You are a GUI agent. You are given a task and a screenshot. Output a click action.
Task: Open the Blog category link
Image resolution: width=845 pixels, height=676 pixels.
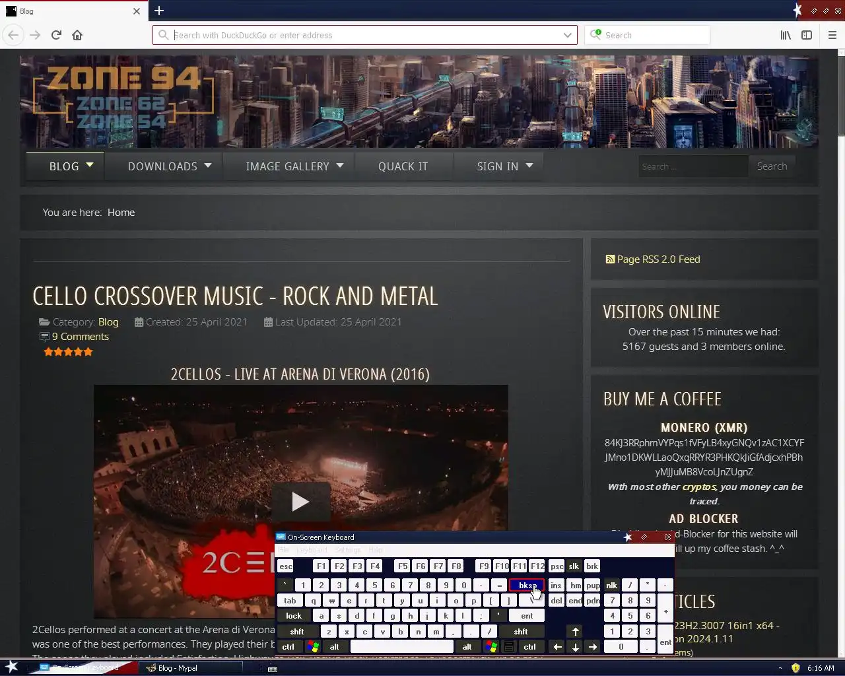click(108, 321)
